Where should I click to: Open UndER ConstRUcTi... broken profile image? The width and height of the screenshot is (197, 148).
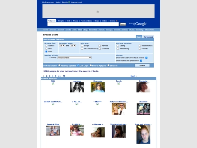[53, 104]
